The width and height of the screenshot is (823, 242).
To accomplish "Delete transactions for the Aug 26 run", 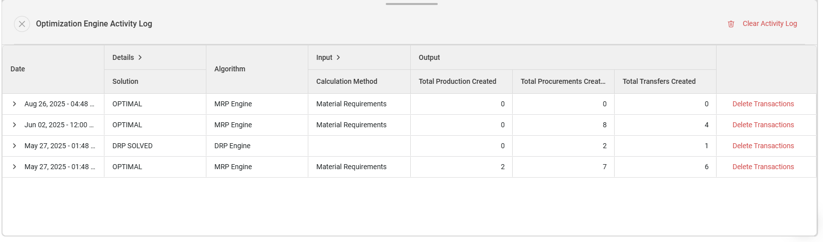I will pyautogui.click(x=763, y=104).
